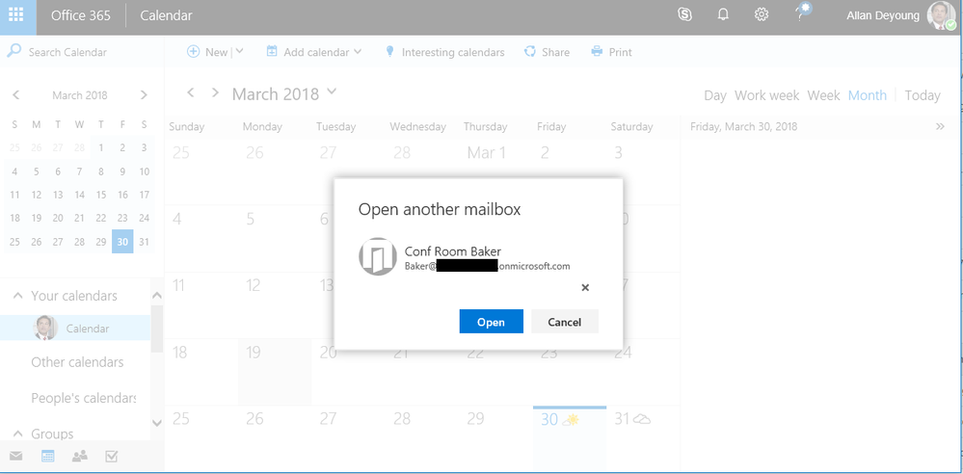The height and width of the screenshot is (474, 963).
Task: Select March 31 in mini calendar
Action: [145, 241]
